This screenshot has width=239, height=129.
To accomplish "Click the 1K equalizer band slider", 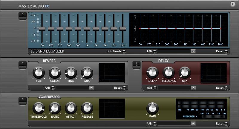I will pyautogui.click(x=87, y=28).
